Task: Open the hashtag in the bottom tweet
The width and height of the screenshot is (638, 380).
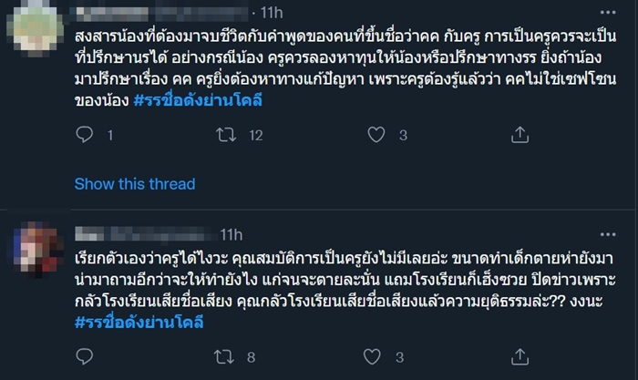Action: [139, 323]
